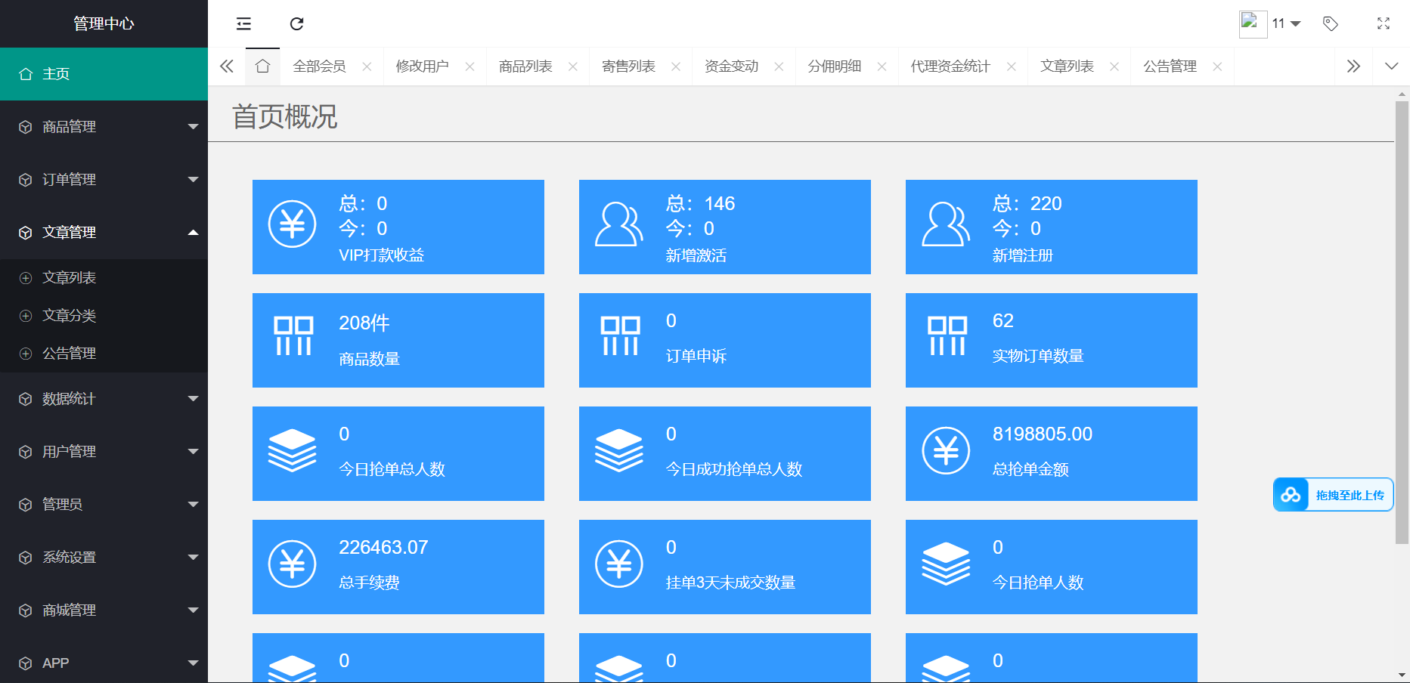Screen dimensions: 1410x683
Task: Click the 首页概况 page heading
Action: [x=284, y=117]
